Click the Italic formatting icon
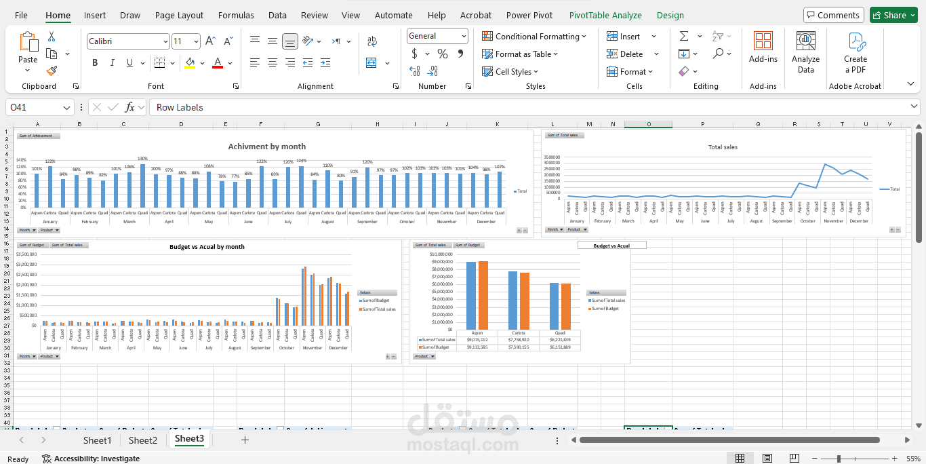The height and width of the screenshot is (464, 926). 113,63
